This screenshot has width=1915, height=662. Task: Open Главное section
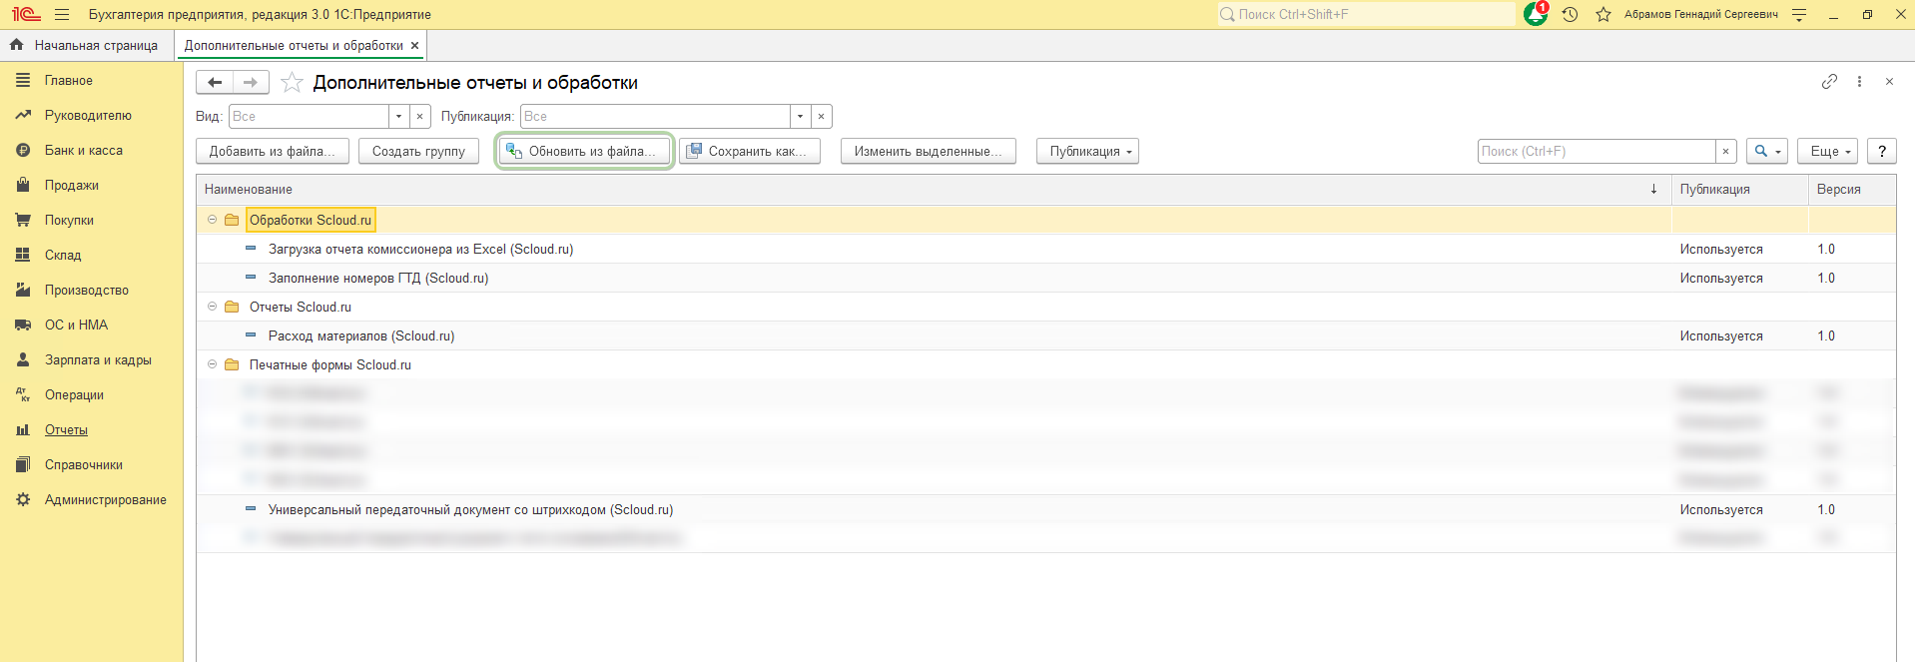[91, 81]
